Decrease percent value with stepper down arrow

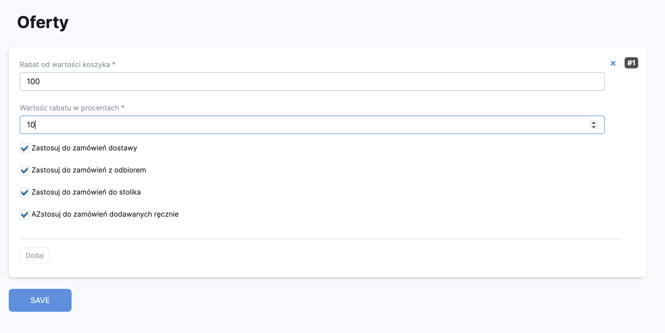pyautogui.click(x=593, y=127)
